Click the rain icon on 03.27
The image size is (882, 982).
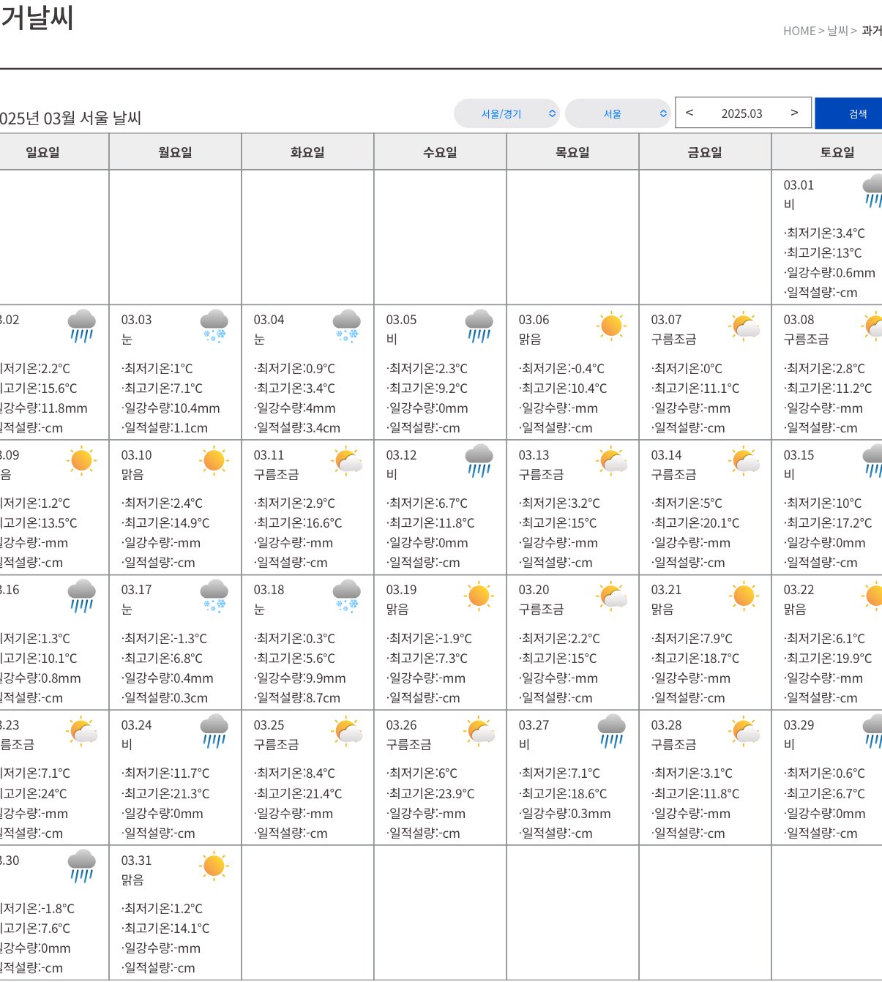tap(611, 731)
